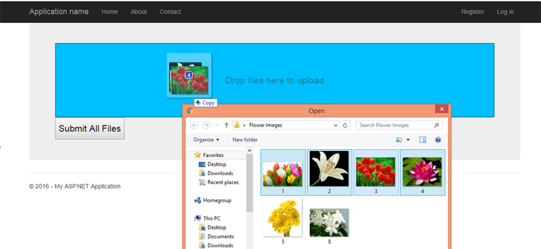541x249 pixels.
Task: Select image 8 white jasmine thumbnail
Action: 329,226
